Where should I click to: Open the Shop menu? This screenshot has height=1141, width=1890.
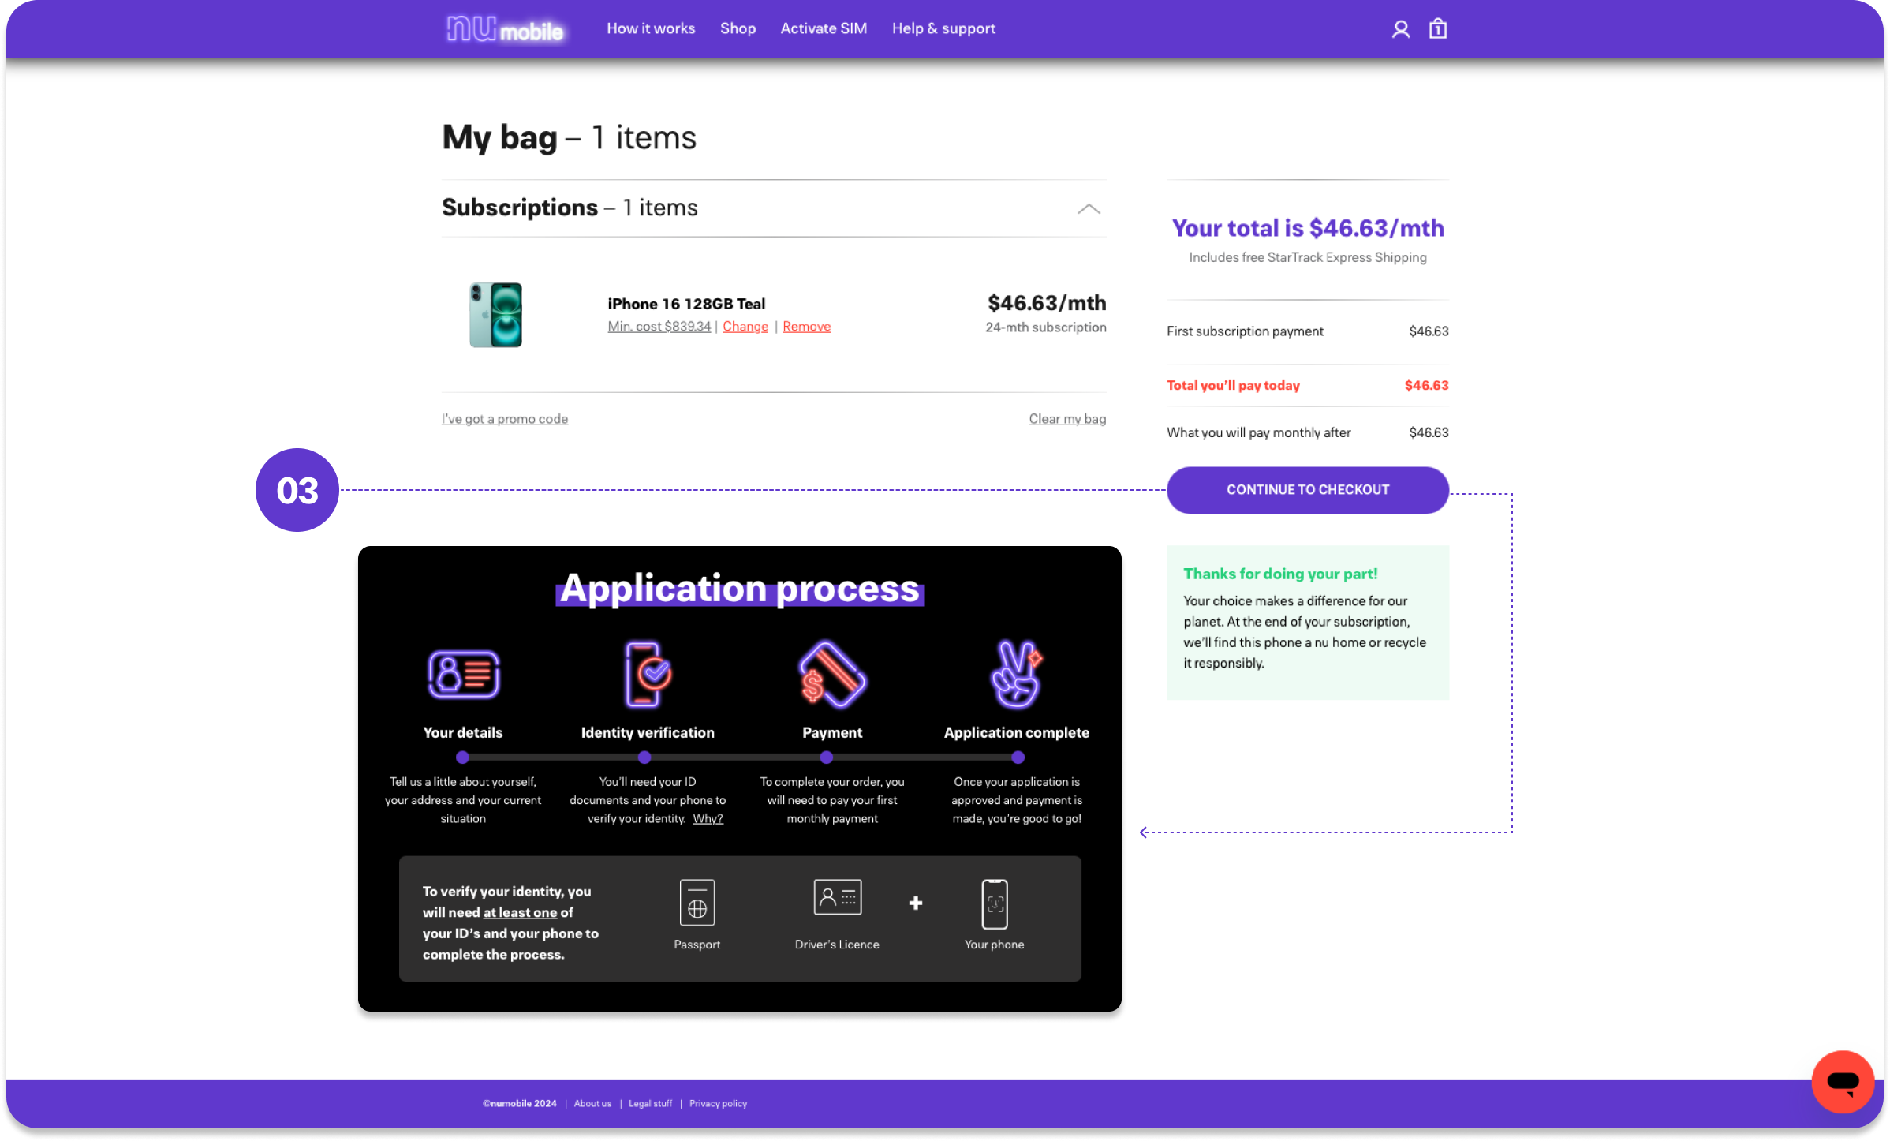[x=738, y=28]
